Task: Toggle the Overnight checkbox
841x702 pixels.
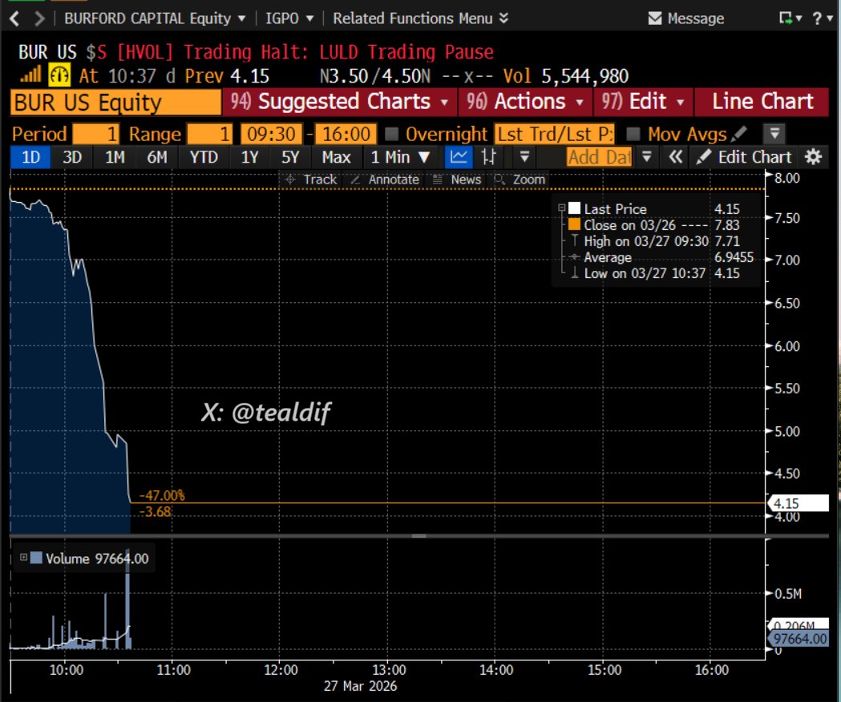Action: pyautogui.click(x=391, y=134)
